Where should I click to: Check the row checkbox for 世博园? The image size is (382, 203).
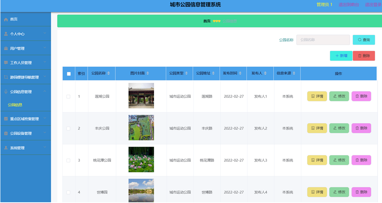tap(68, 192)
